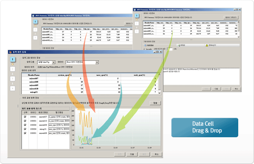This screenshot has height=164, width=254.
Task: Click the green check document icon tab
Action: (179, 45)
